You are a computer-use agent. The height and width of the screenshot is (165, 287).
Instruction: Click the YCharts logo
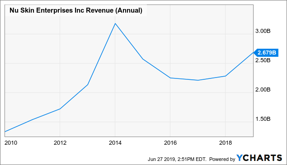259,158
